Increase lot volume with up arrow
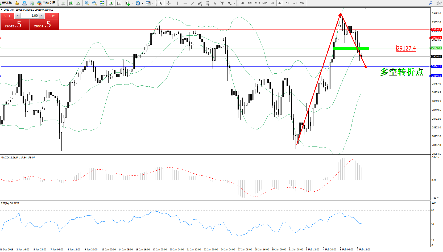This screenshot has width=443, height=252. (42, 16)
